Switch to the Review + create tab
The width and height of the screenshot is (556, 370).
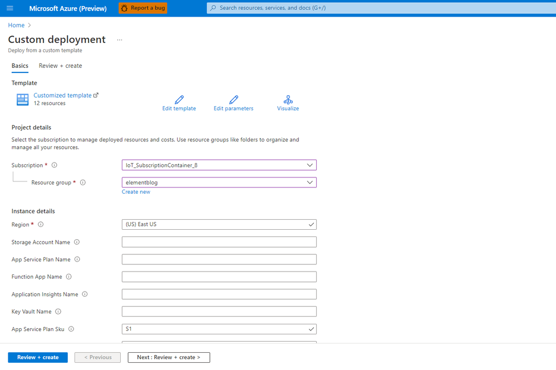(60, 66)
